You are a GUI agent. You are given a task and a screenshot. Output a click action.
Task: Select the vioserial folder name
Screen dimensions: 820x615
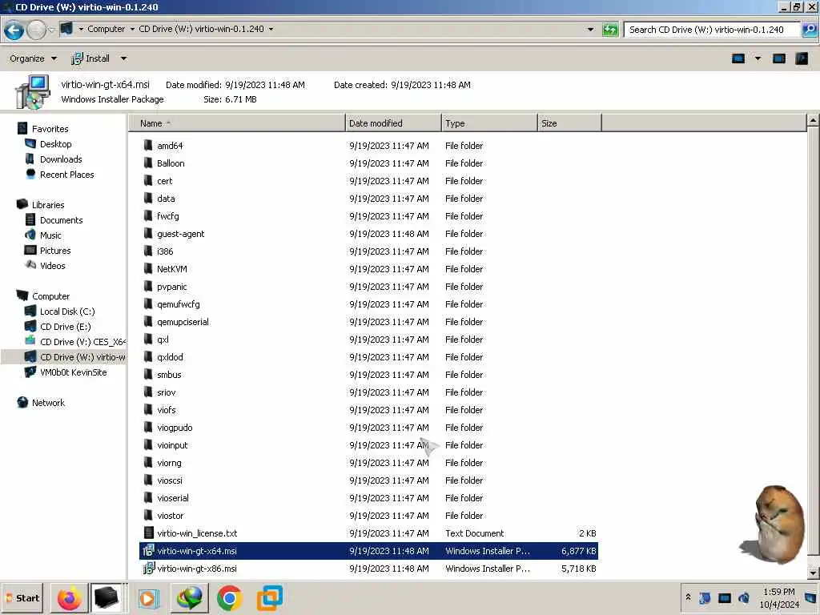tap(173, 498)
